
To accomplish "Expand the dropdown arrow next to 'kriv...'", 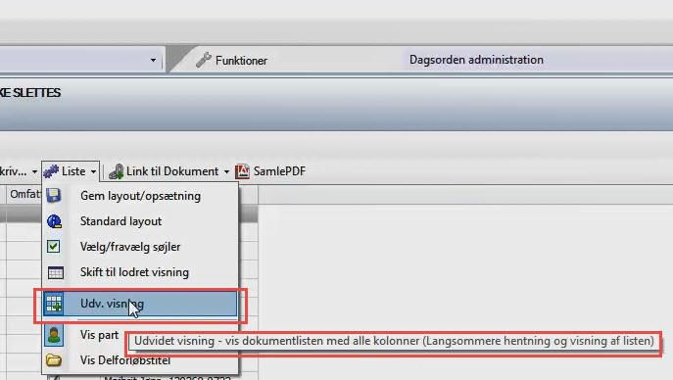I will (34, 172).
